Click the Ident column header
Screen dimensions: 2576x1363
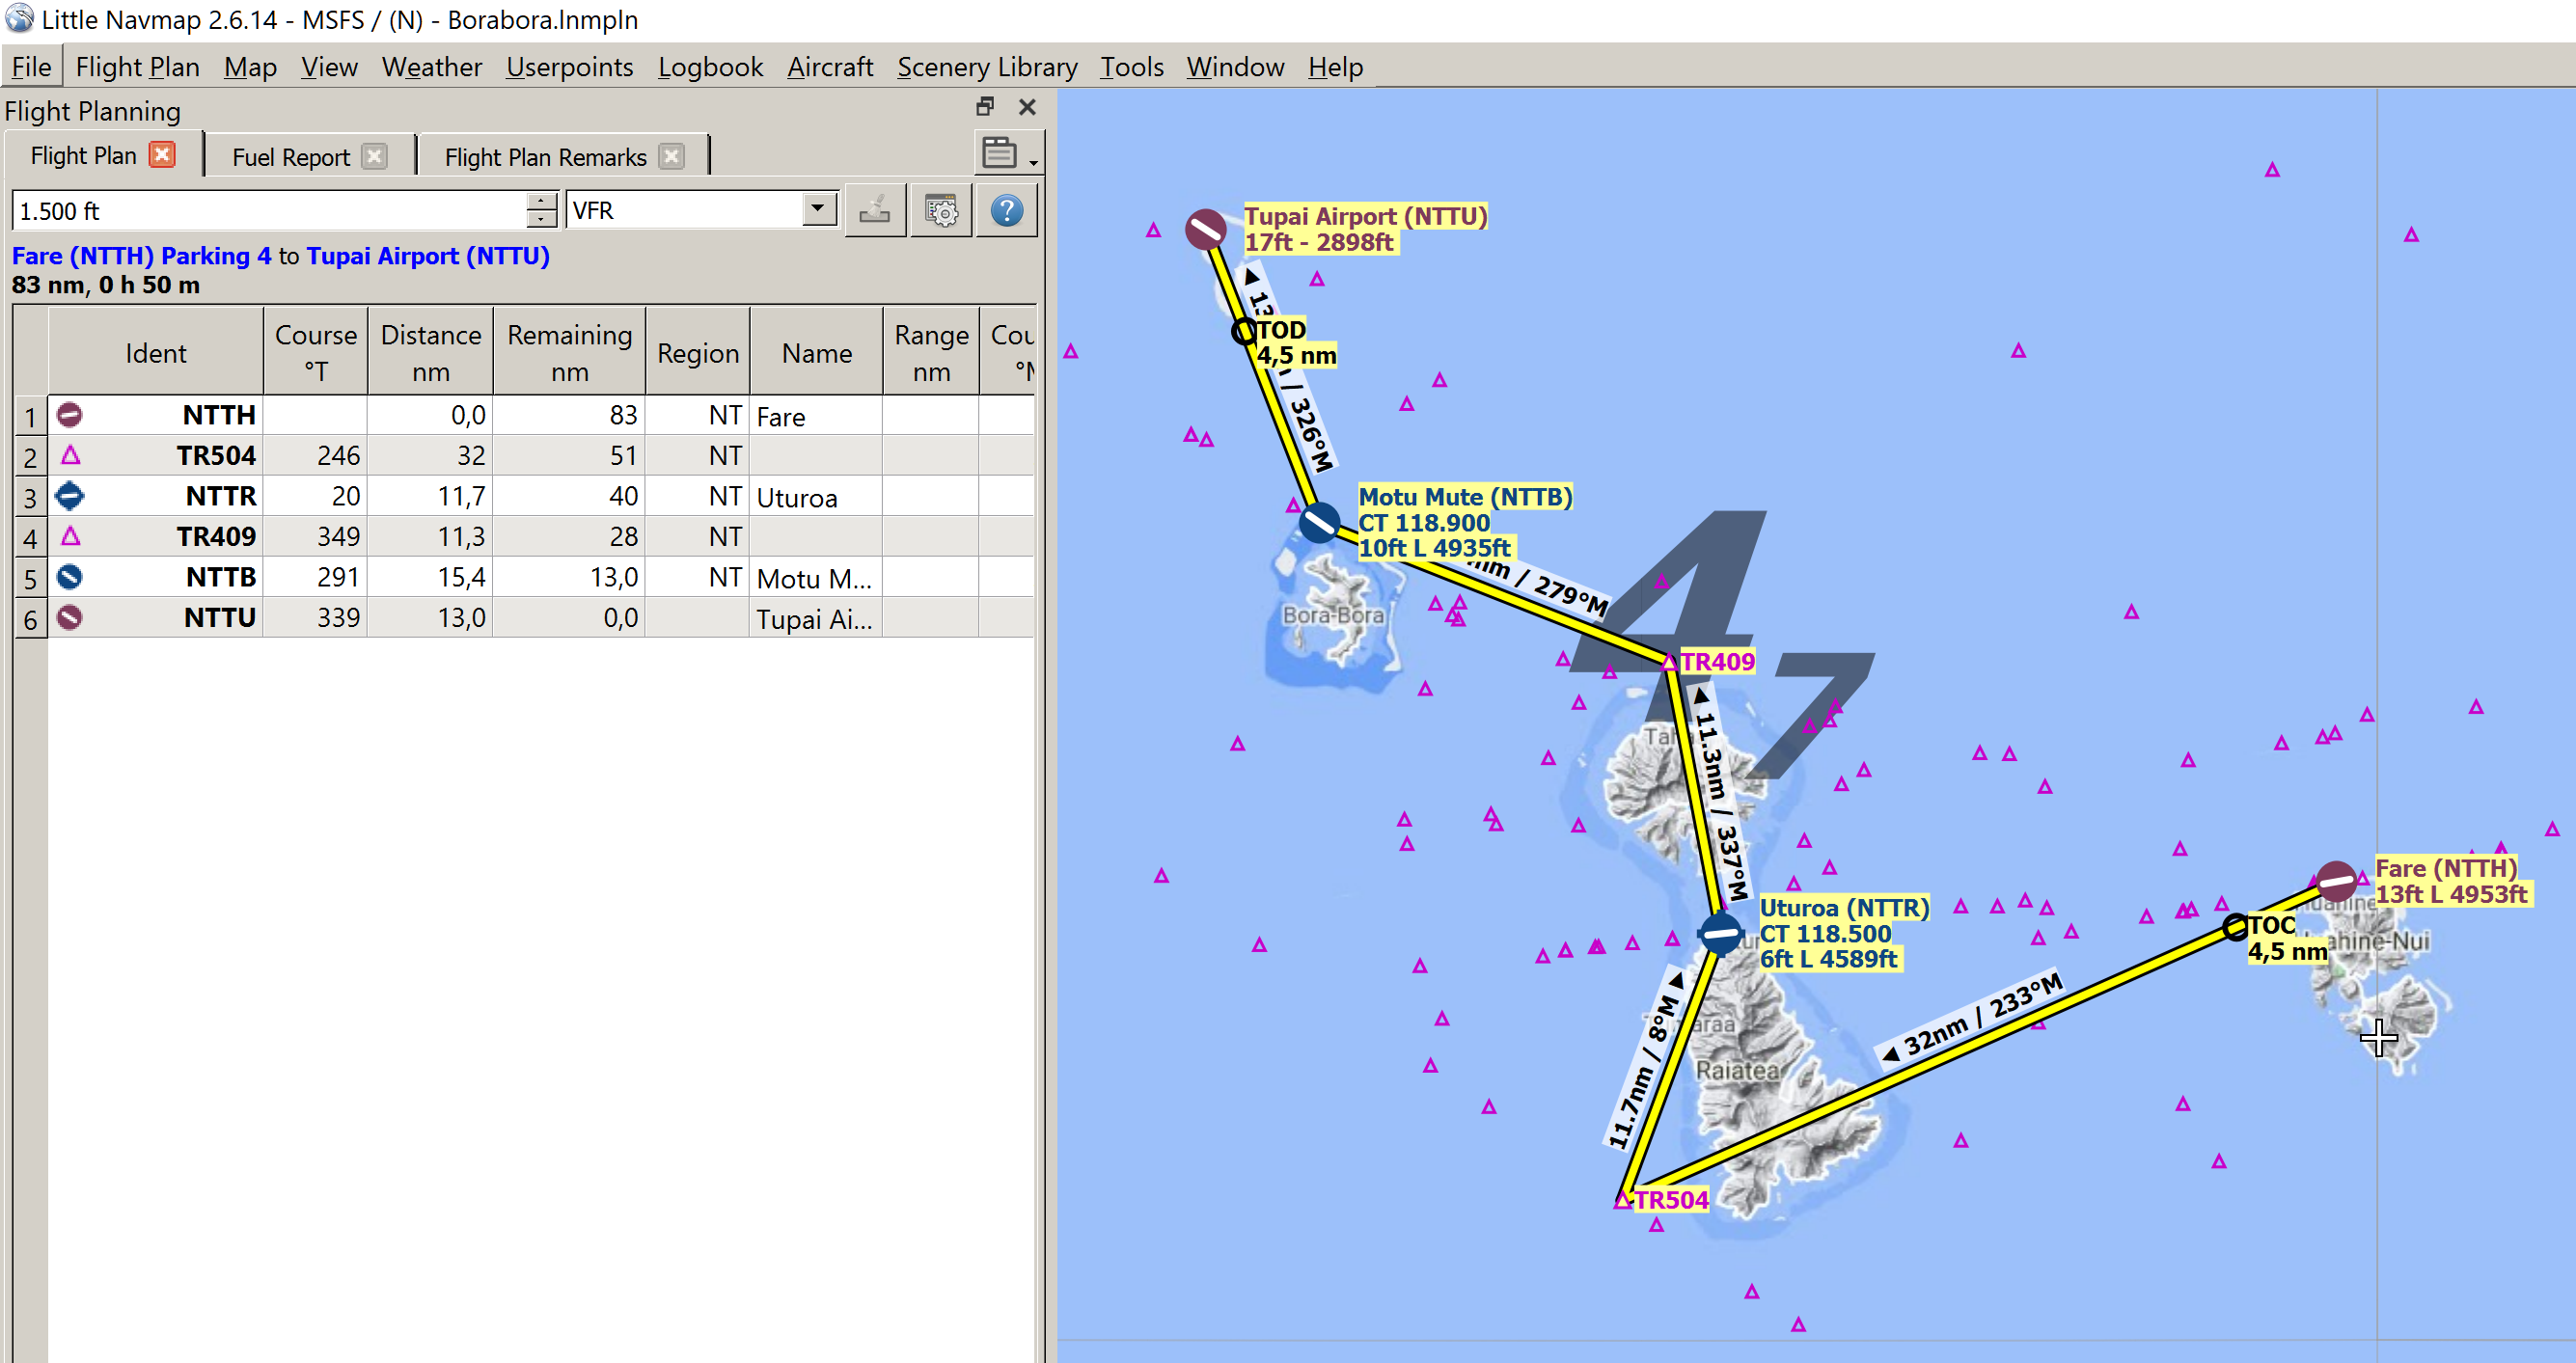pos(156,353)
